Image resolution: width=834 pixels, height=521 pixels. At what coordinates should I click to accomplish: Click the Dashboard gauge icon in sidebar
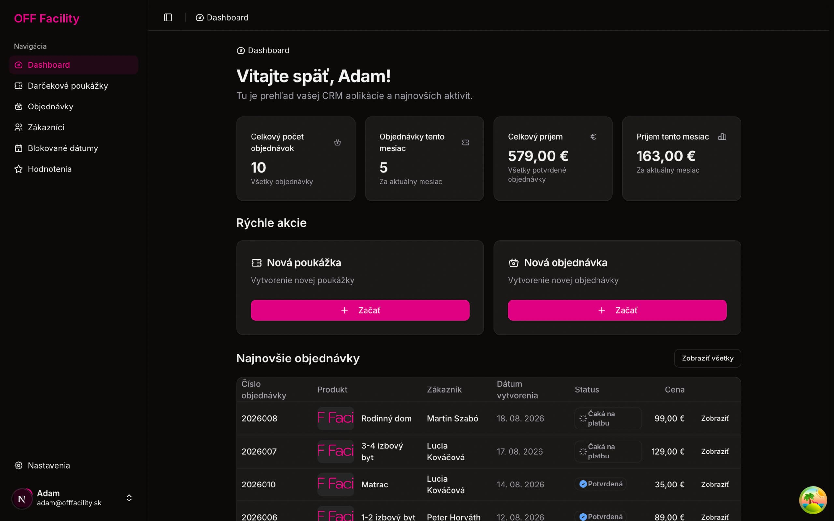click(19, 65)
